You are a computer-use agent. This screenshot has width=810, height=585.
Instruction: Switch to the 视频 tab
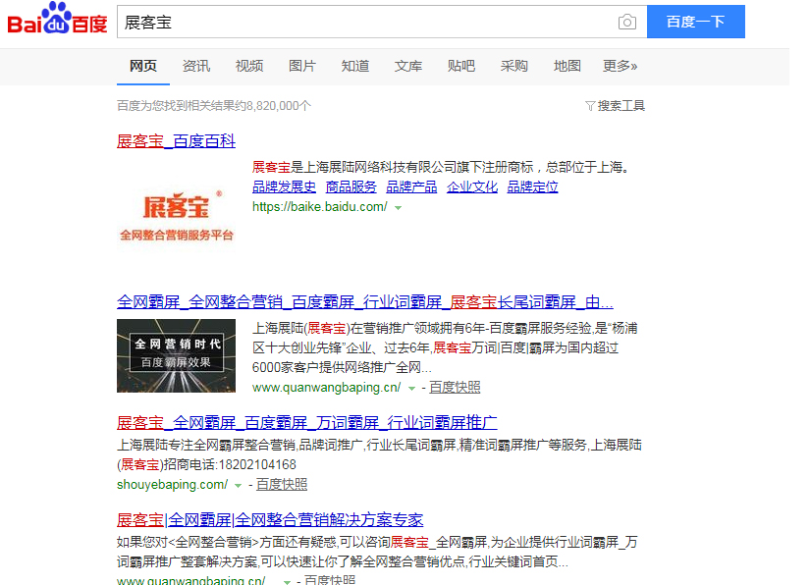tap(249, 66)
